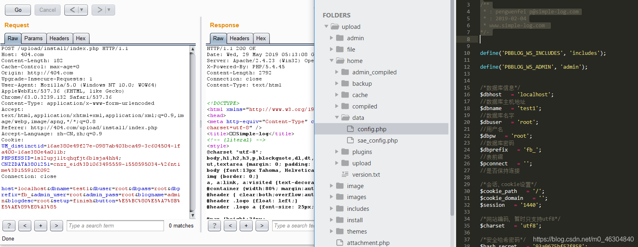Screen dimensions: 638x247
Task: Switch to the Request Params tab
Action: pos(33,38)
